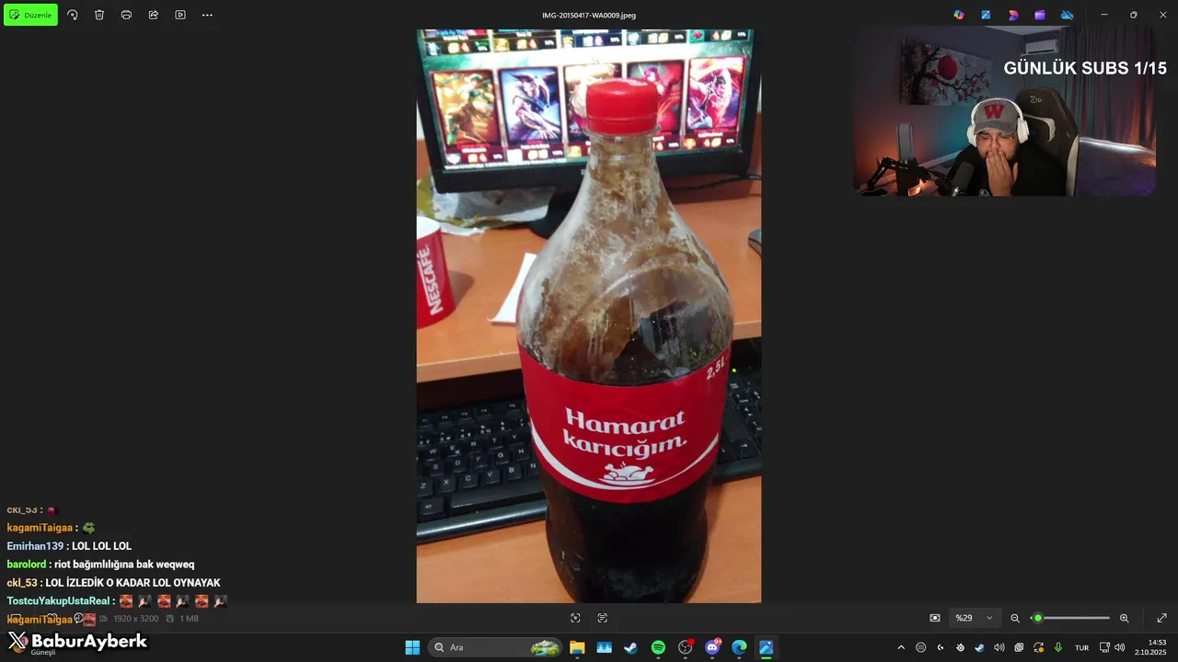Screen dimensions: 1178x662
Task: Click the green microphone tray icon
Action: 1058,647
